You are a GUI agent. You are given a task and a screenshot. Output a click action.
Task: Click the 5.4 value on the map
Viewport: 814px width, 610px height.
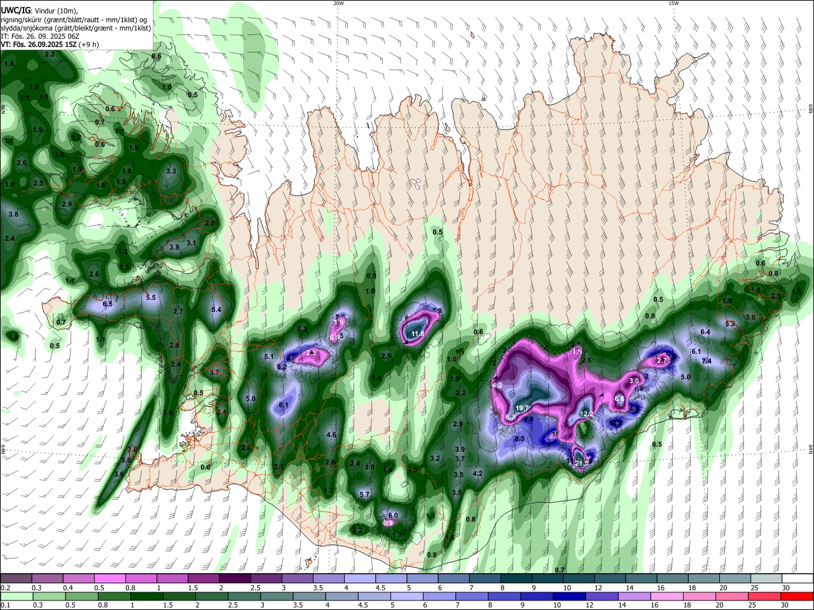coord(216,309)
